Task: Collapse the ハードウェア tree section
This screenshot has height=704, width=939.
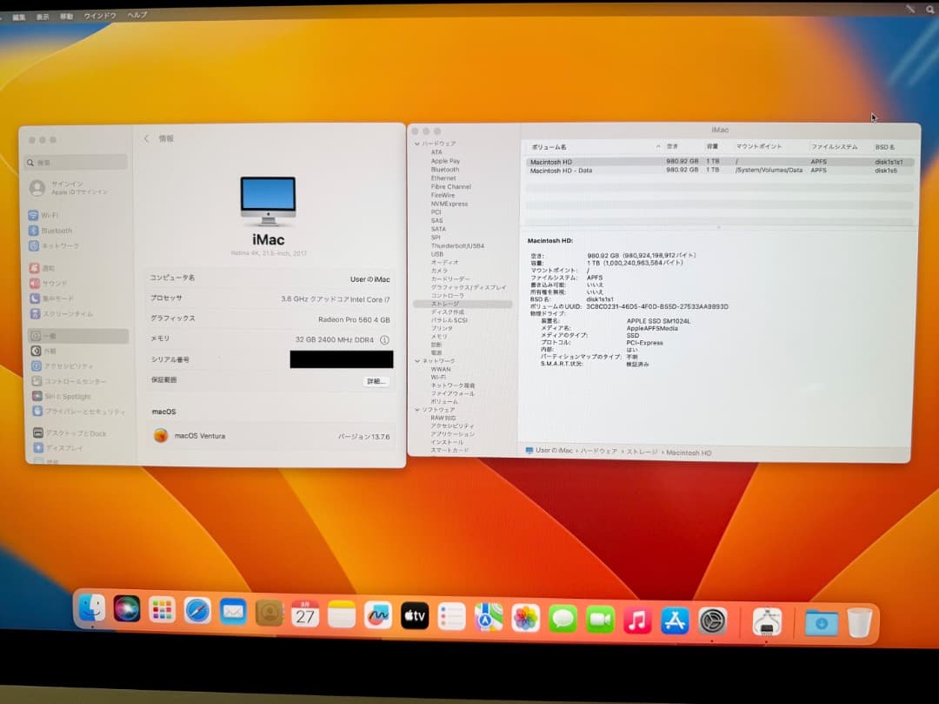Action: tap(417, 144)
